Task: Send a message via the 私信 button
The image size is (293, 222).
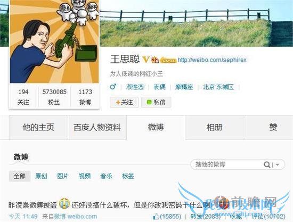Action: [x=156, y=102]
